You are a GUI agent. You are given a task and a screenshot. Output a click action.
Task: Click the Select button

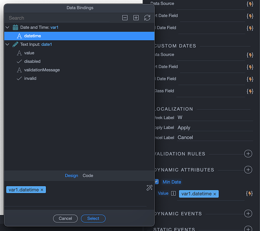tap(93, 219)
